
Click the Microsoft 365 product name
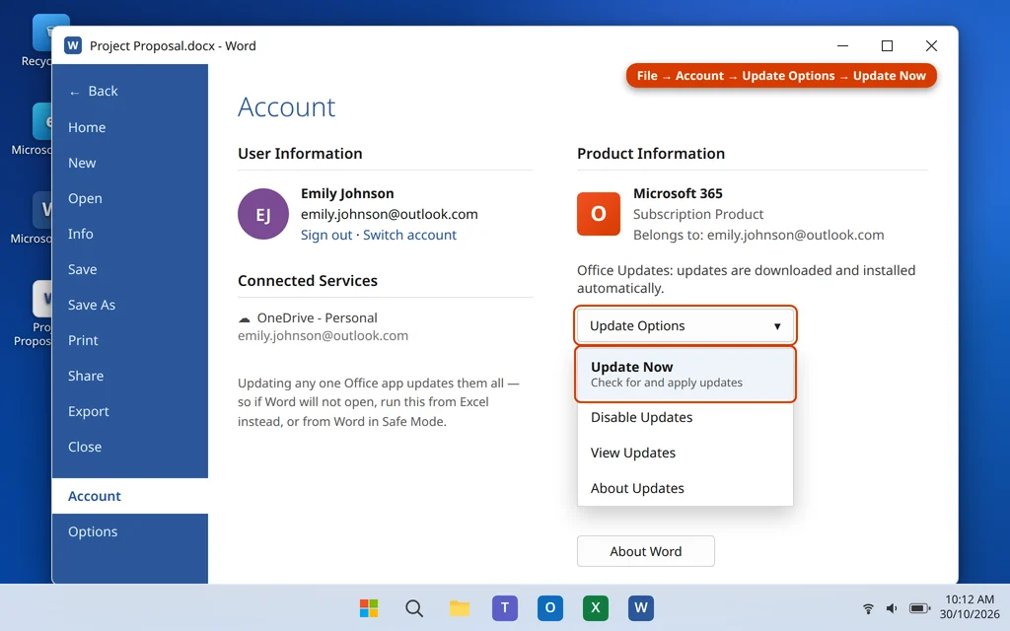678,193
